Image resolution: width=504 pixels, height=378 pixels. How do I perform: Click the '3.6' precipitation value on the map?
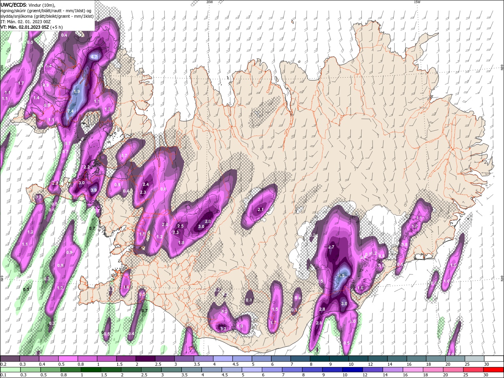click(344, 304)
